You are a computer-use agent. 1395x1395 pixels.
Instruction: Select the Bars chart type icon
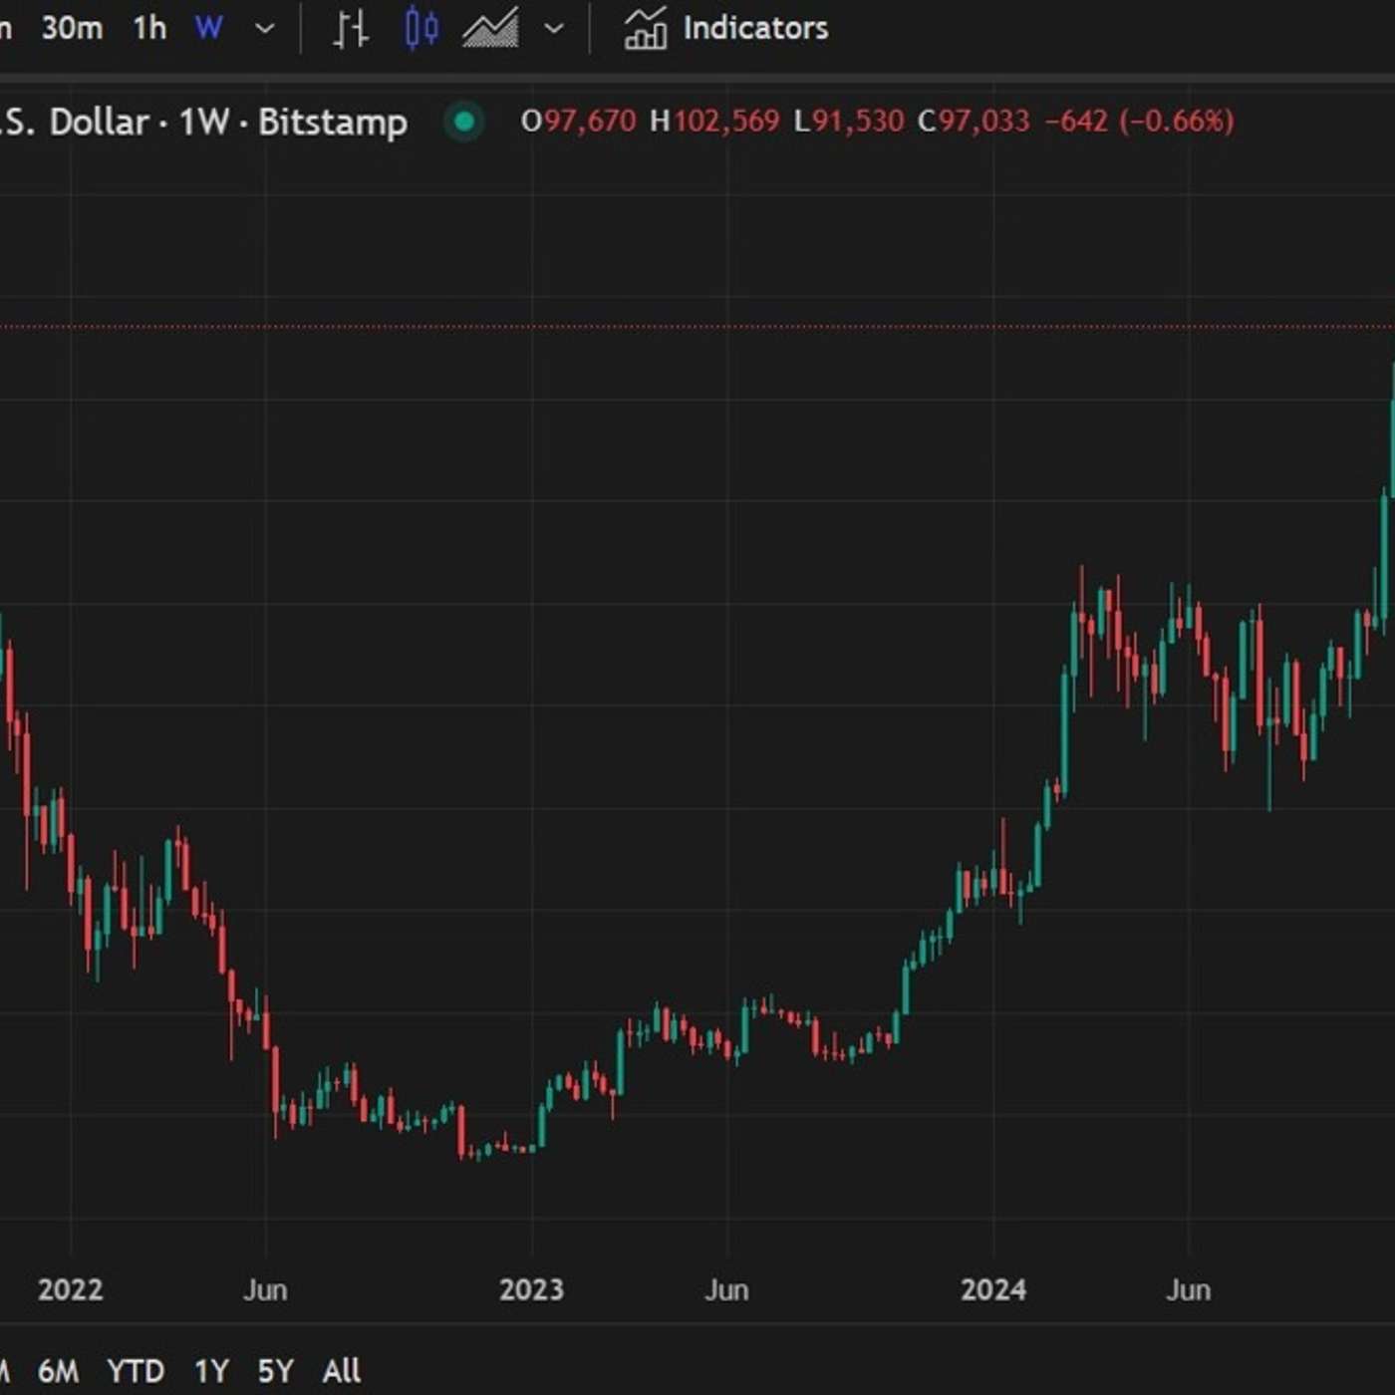[x=349, y=29]
